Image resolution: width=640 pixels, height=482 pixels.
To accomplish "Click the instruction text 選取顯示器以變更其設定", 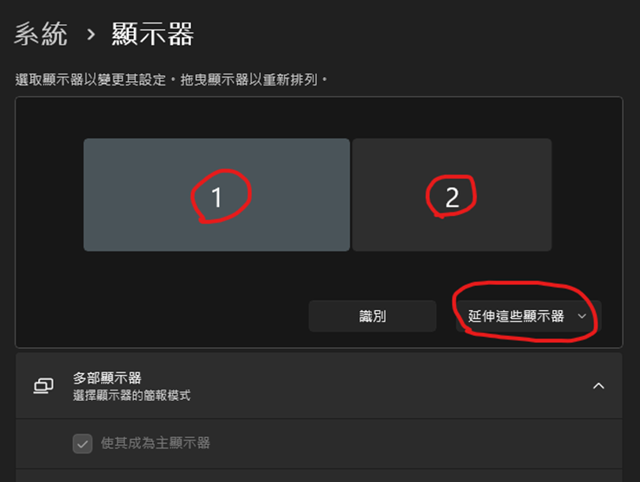I will 91,79.
